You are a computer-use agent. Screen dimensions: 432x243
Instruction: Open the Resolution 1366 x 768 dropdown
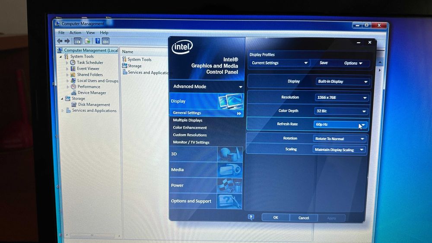tap(342, 98)
